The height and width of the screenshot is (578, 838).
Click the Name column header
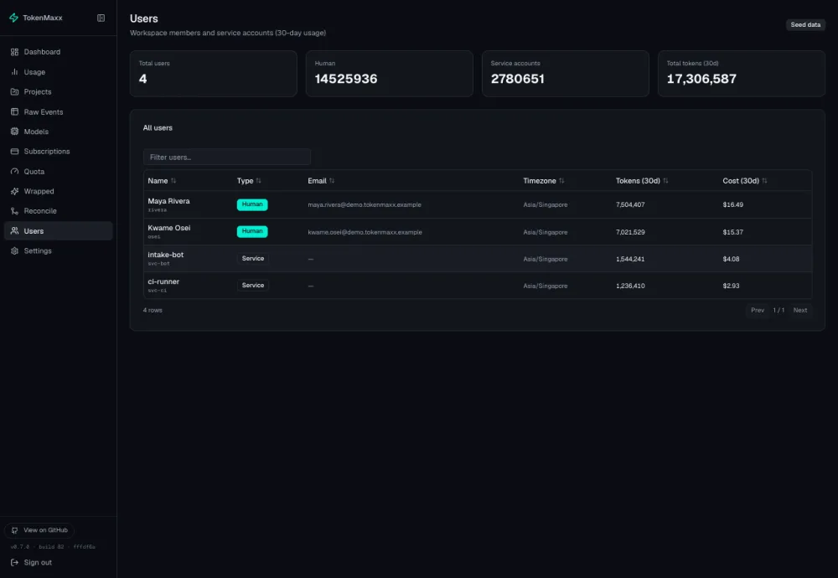[x=162, y=181]
